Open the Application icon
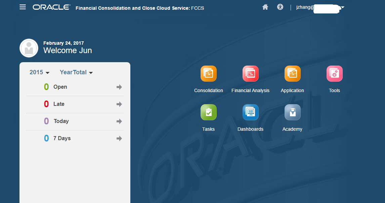 pos(292,74)
